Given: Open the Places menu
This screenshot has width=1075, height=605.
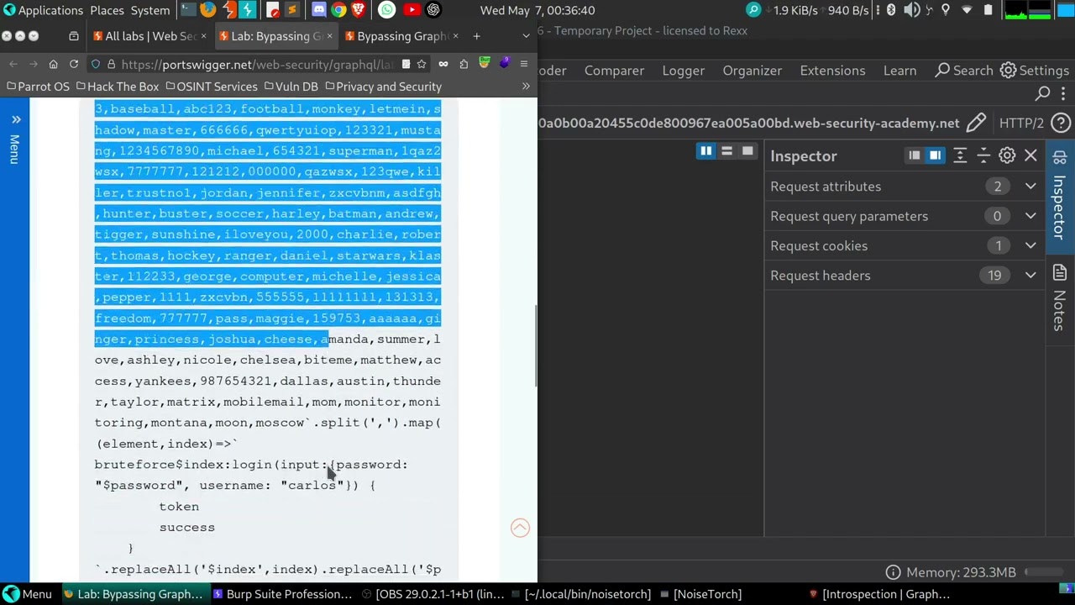Looking at the screenshot, I should coord(107,10).
